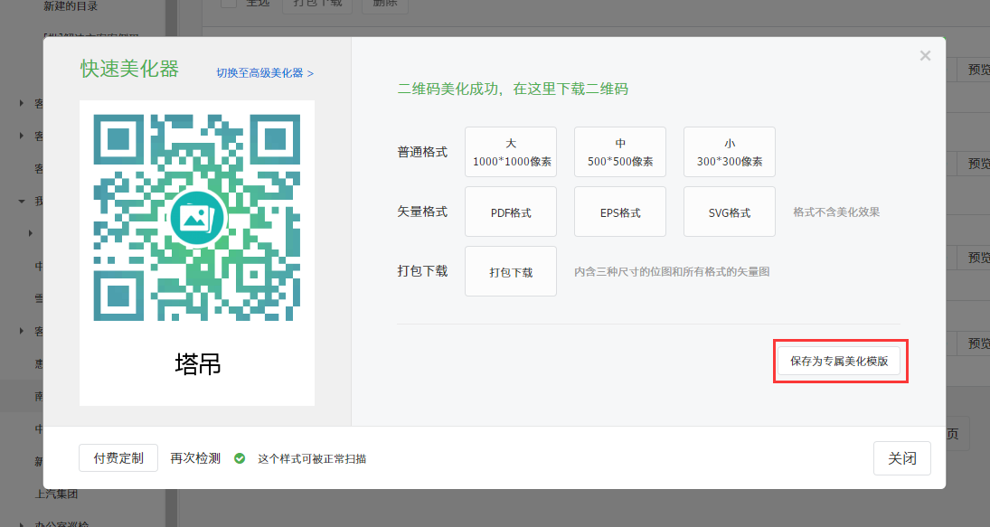Screen dimensions: 990x527
Task: Click the image icon in QR code center
Action: click(197, 218)
